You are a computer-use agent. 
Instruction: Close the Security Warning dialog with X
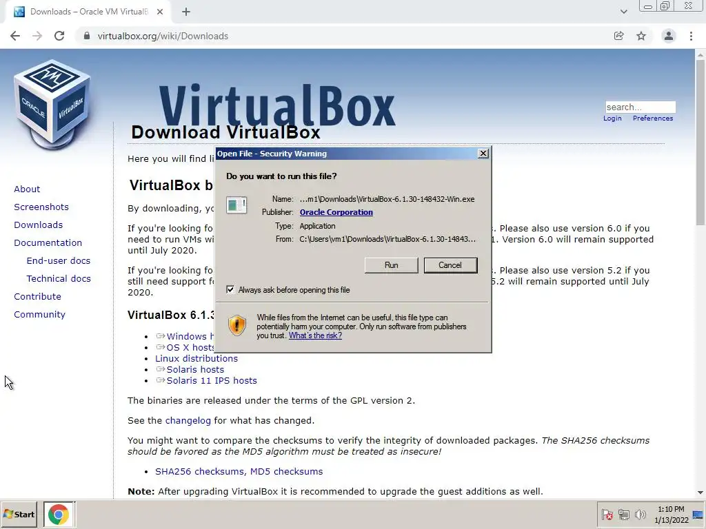tap(483, 154)
